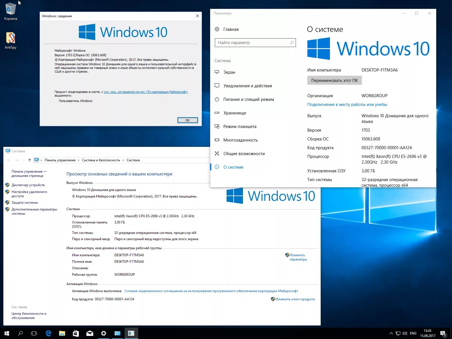Click ENG language indicator
The width and height of the screenshot is (452, 339).
(413, 333)
